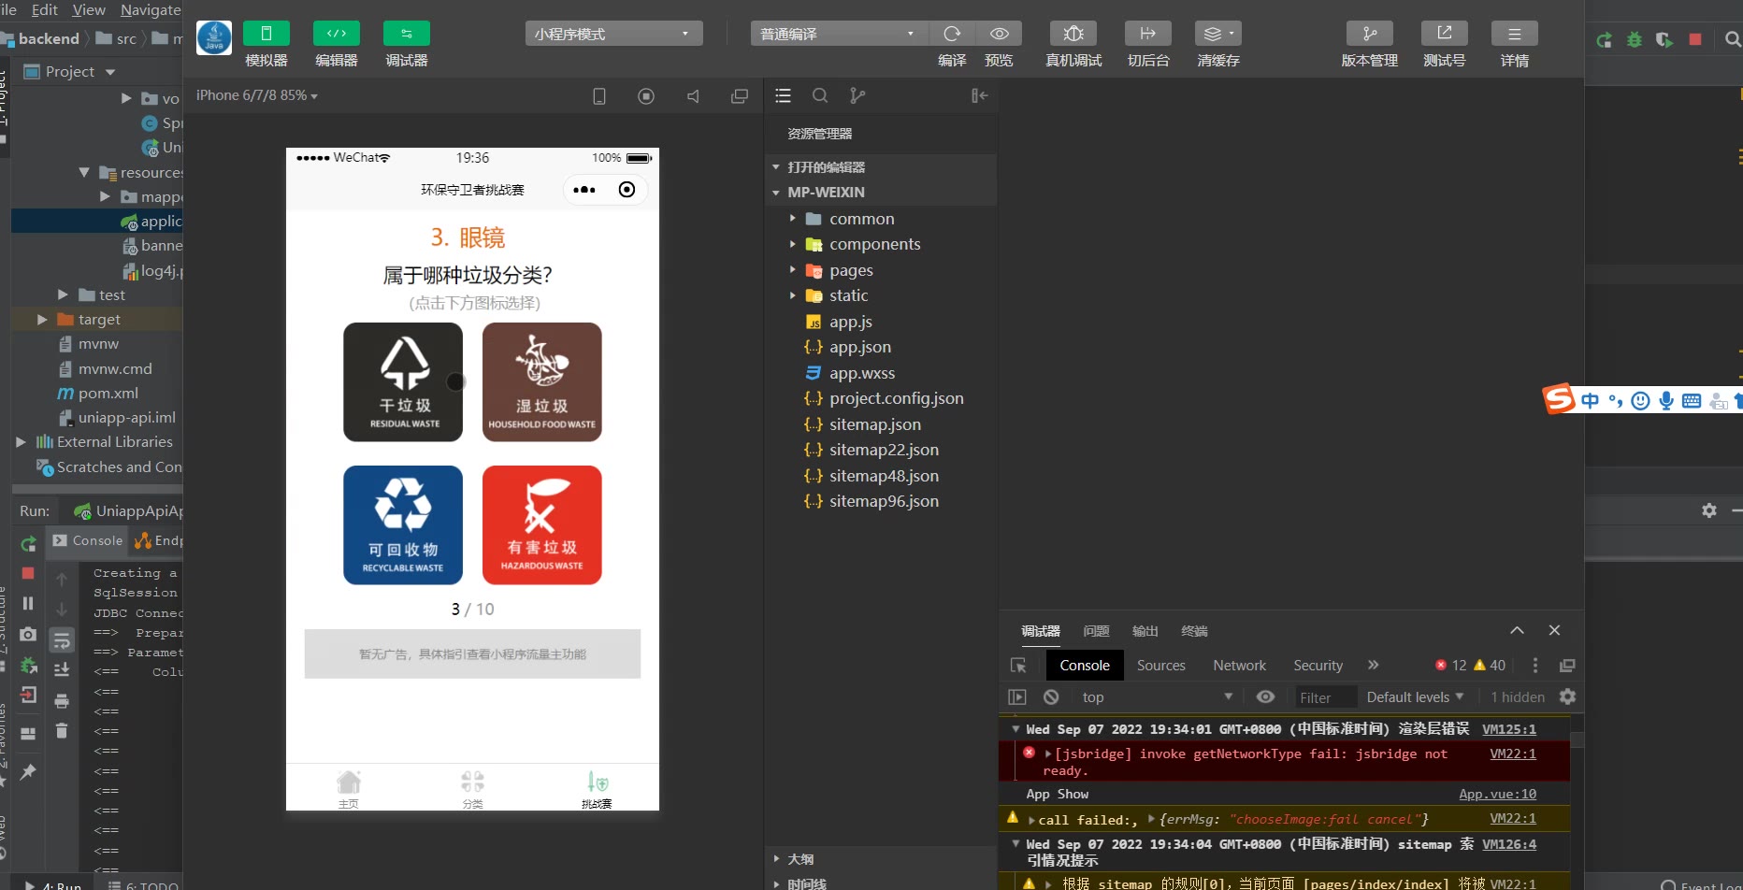Viewport: 1743px width, 890px height.
Task: Open the app.js file
Action: (881, 322)
